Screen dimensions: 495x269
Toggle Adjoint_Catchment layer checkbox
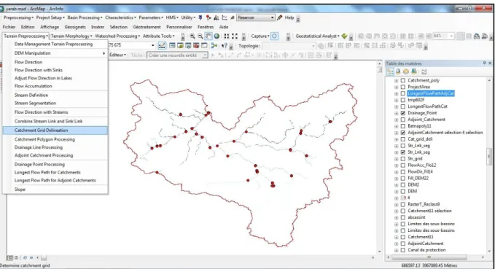click(x=403, y=120)
